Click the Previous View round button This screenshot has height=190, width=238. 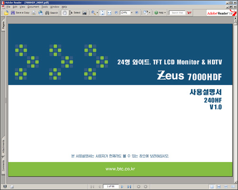[139, 187]
